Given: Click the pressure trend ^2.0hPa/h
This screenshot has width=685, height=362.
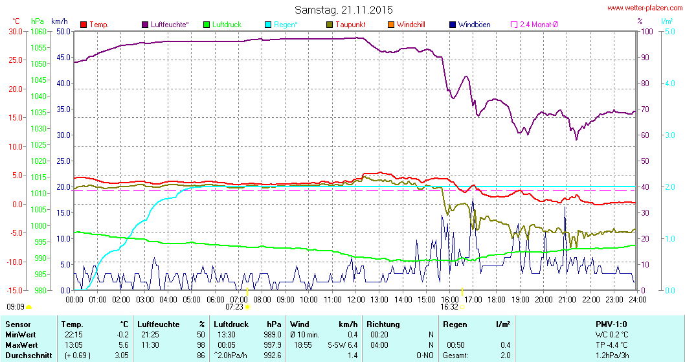Looking at the screenshot, I should coord(231,356).
